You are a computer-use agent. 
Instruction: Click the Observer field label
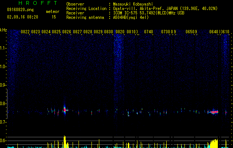(x=75, y=4)
